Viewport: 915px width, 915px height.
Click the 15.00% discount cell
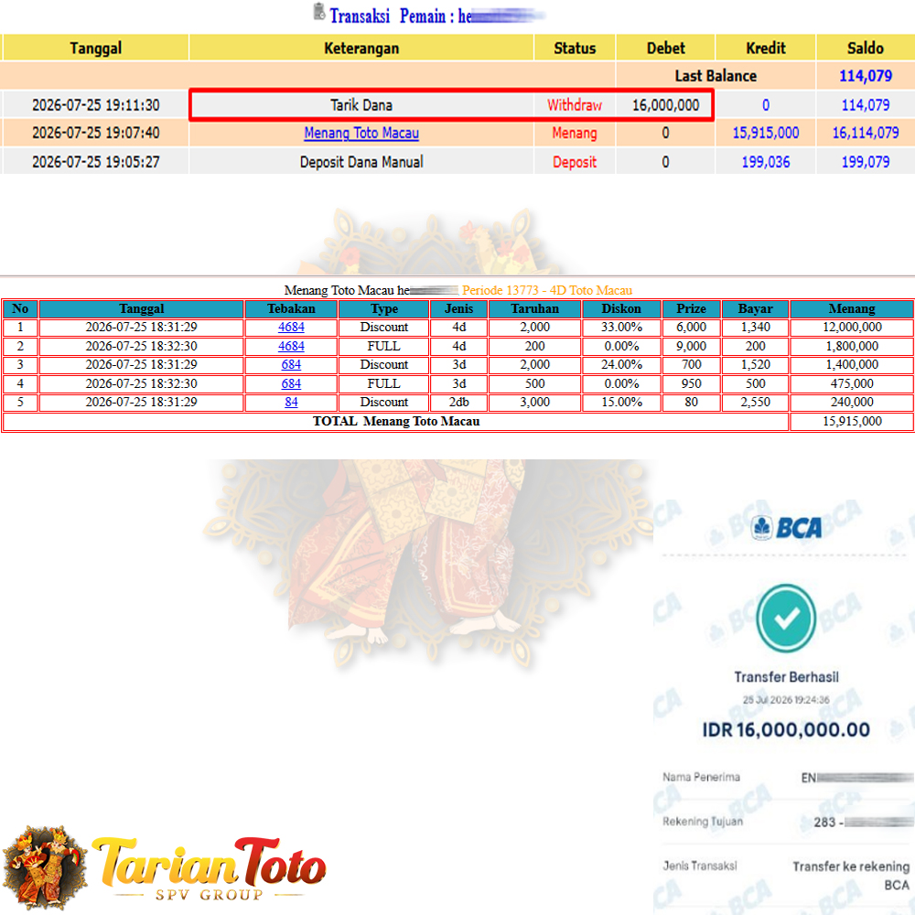point(621,403)
